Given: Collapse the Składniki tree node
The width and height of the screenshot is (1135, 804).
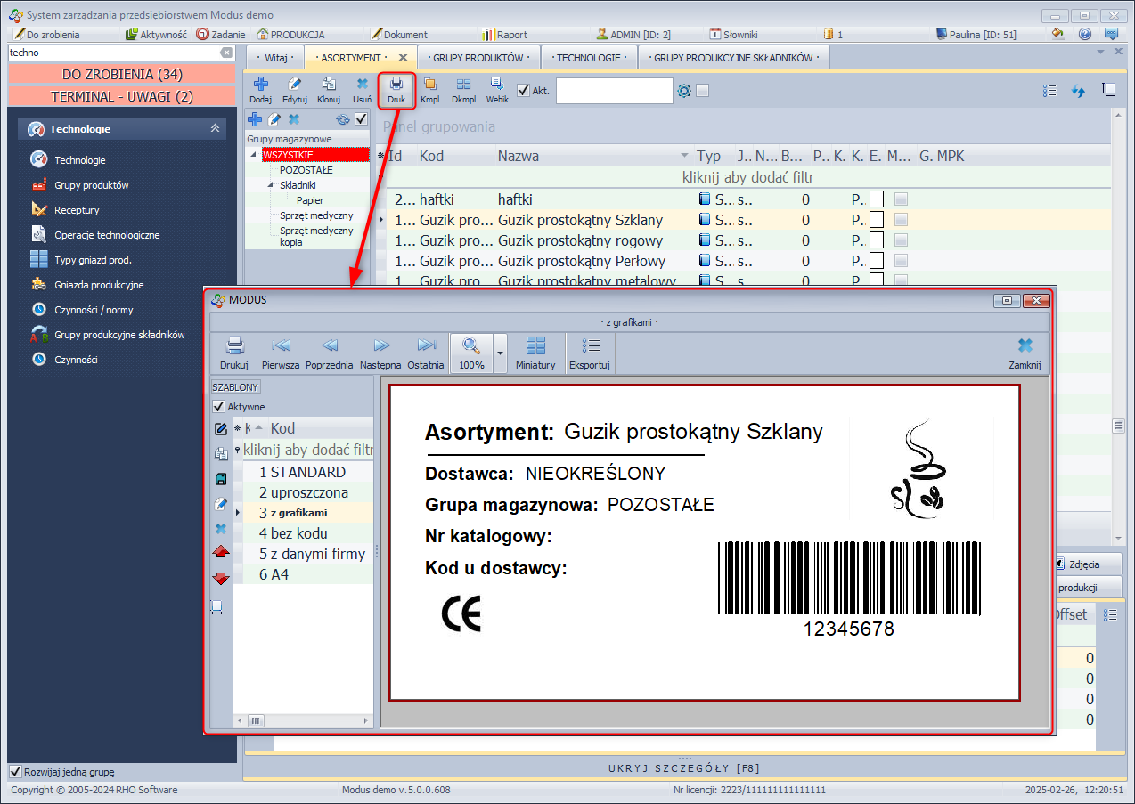Looking at the screenshot, I should click(271, 185).
